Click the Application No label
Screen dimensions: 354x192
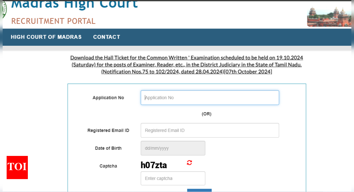point(108,97)
